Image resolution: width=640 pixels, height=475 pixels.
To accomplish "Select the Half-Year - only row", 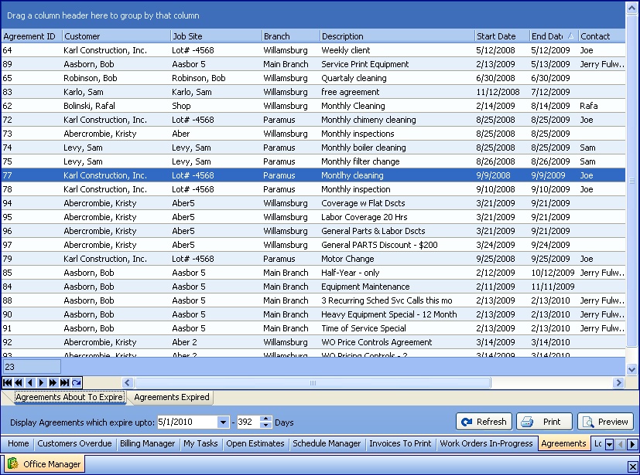I will pyautogui.click(x=313, y=273).
